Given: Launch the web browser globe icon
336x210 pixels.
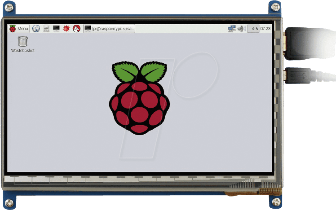Looking at the screenshot, I should click(36, 28).
